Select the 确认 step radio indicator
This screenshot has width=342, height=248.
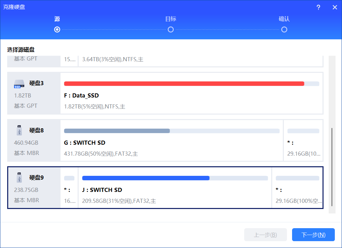pyautogui.click(x=284, y=30)
